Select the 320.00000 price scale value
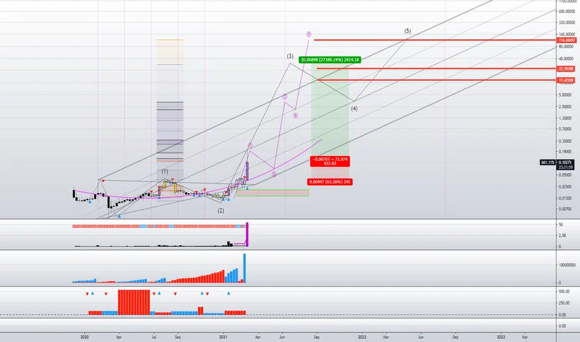This screenshot has width=580, height=342. [x=566, y=22]
